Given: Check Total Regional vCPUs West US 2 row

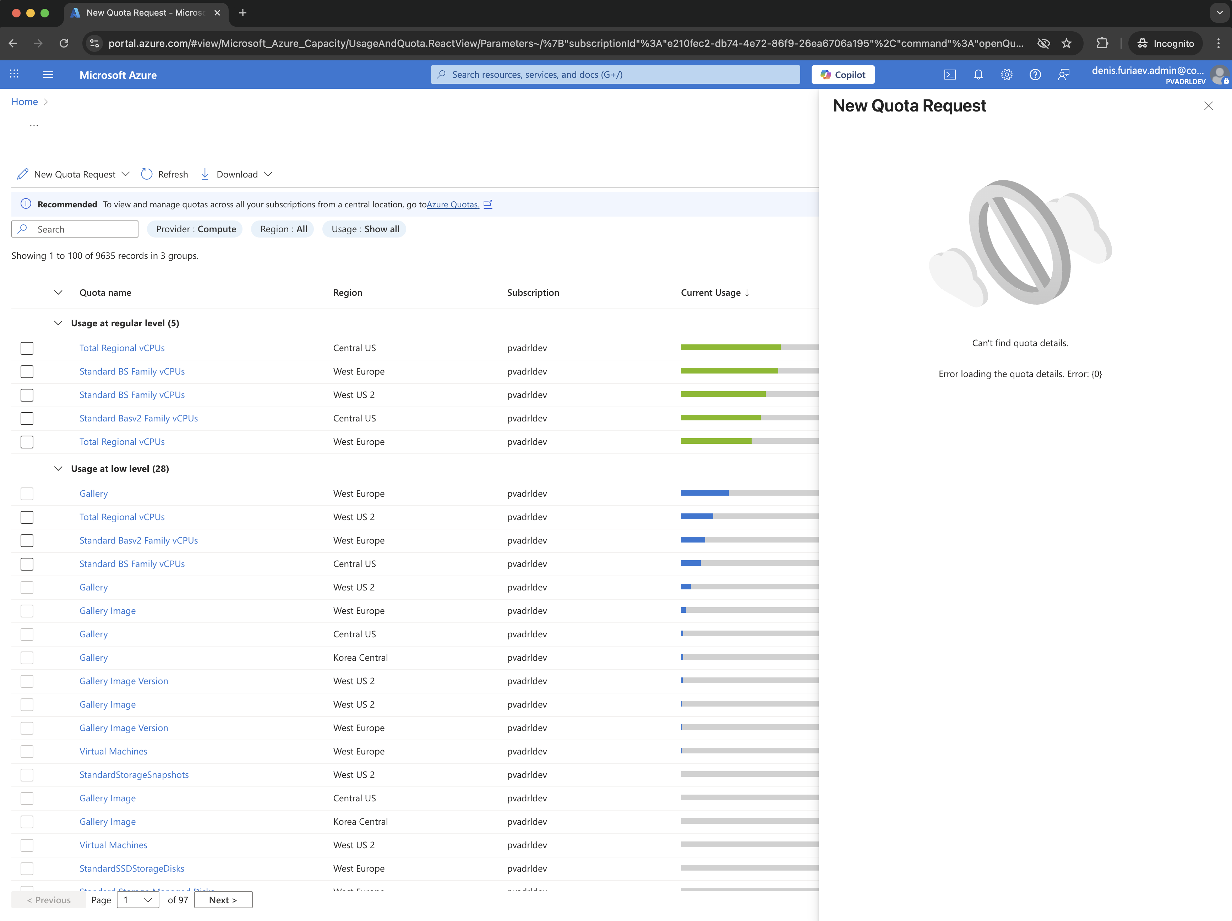Looking at the screenshot, I should pos(27,517).
